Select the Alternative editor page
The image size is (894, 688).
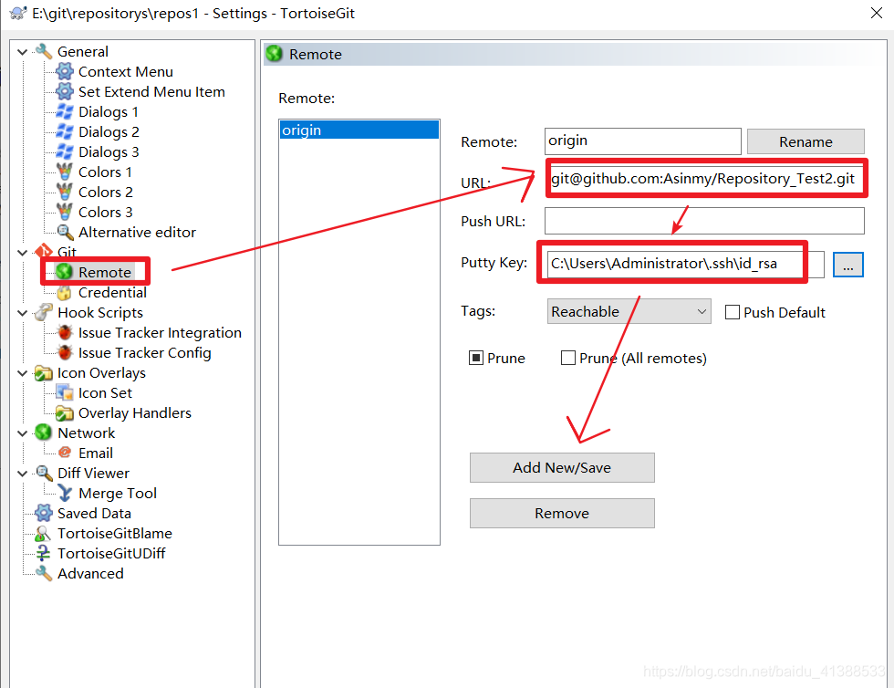pyautogui.click(x=137, y=232)
